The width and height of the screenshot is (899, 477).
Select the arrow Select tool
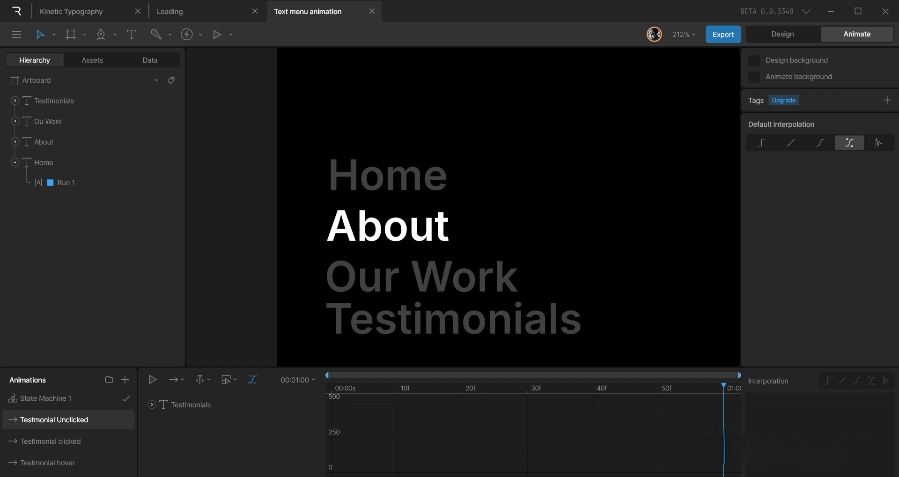(40, 34)
